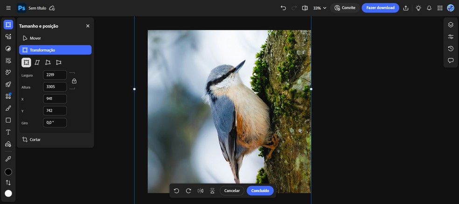This screenshot has height=204, width=459.
Task: Click the Concluído button
Action: [x=260, y=190]
